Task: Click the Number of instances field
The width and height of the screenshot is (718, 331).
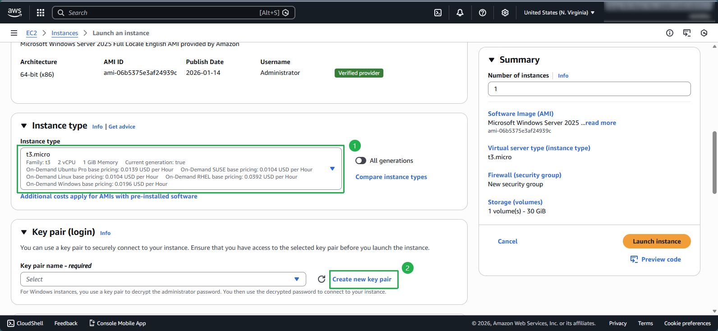Action: [589, 89]
